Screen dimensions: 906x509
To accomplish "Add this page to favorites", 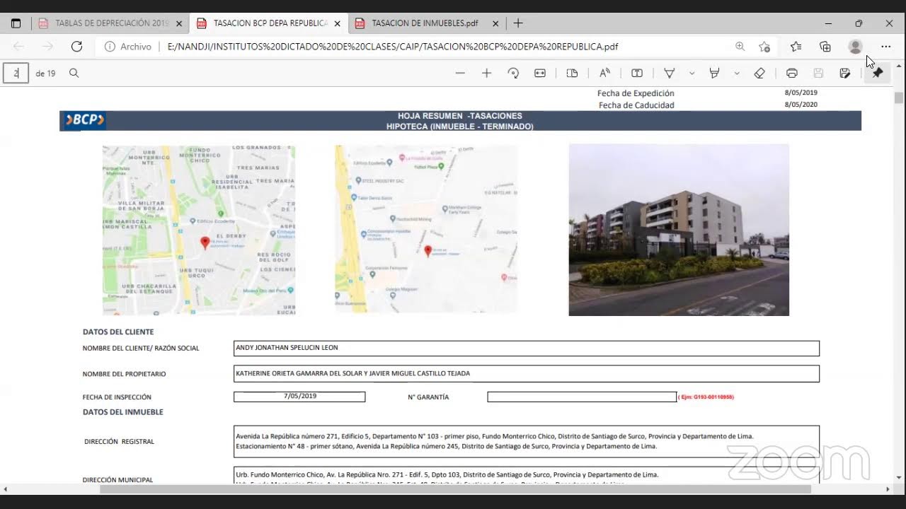I will [764, 47].
